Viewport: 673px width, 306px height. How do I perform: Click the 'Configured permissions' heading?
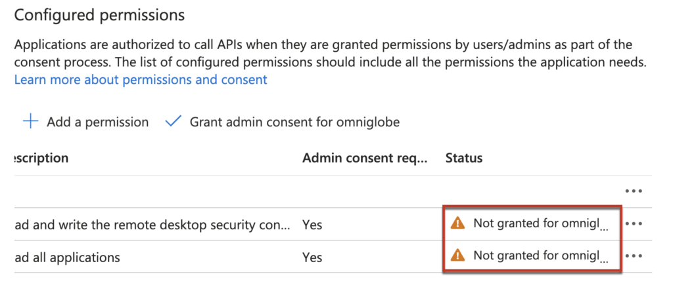click(x=99, y=15)
